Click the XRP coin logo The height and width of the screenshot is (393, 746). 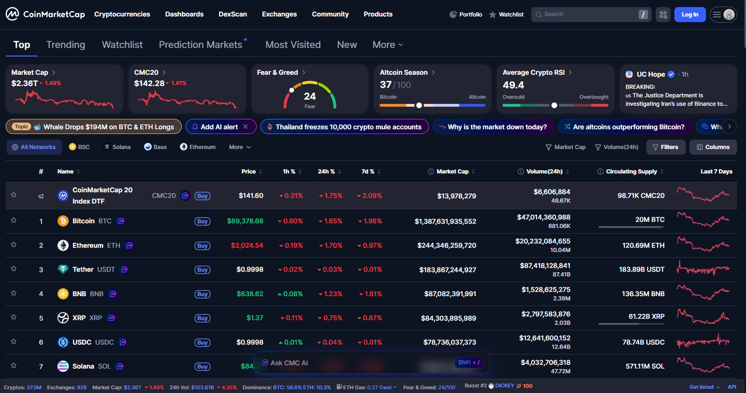click(63, 318)
